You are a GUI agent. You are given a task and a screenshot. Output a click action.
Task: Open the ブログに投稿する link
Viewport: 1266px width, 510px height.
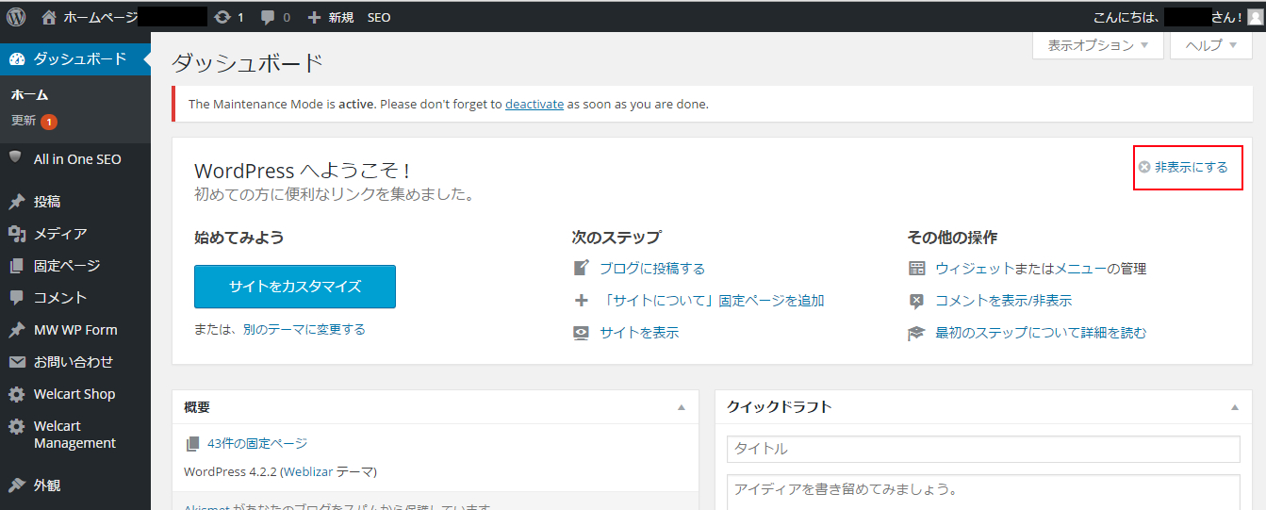point(652,268)
